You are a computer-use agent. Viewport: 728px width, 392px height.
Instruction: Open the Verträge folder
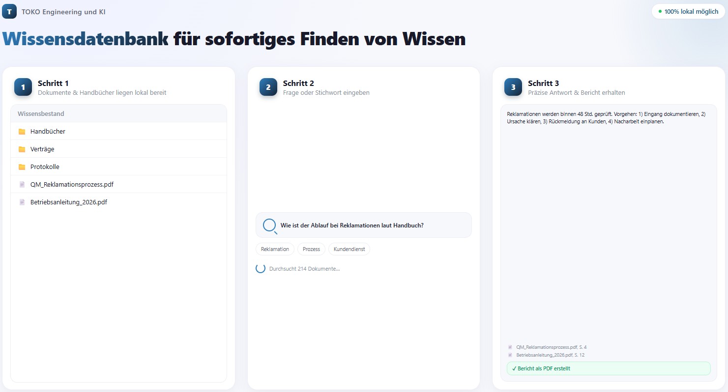click(118, 149)
